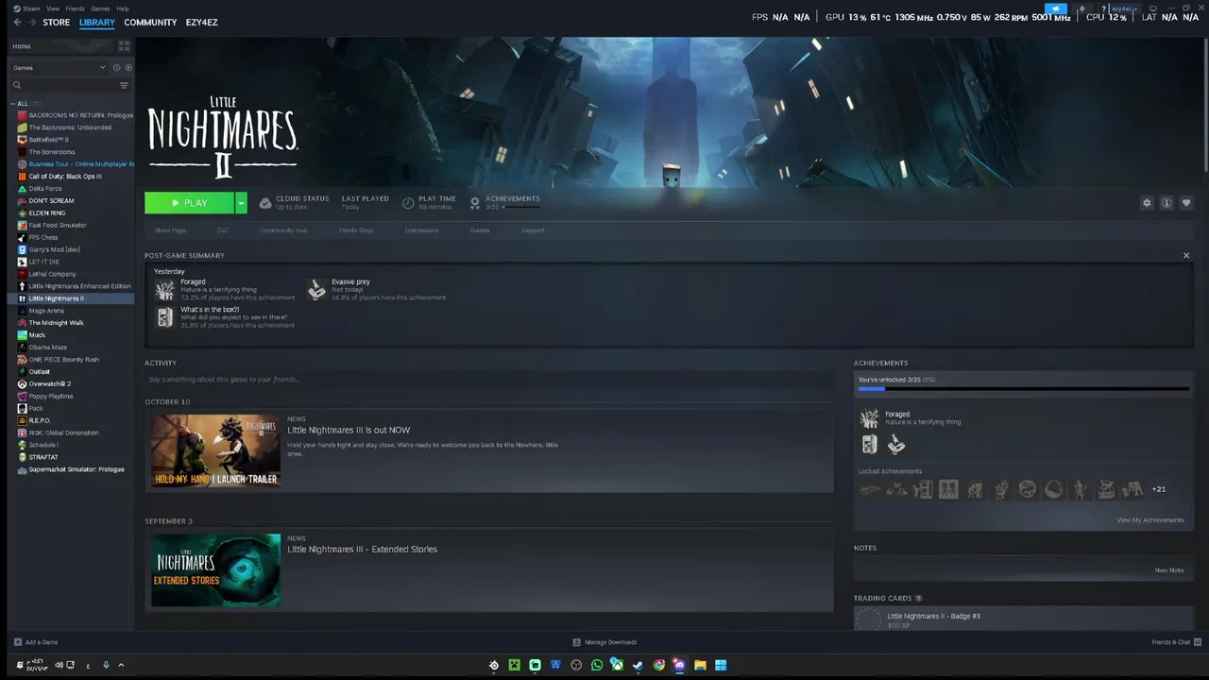Click the What's in the box achievement icon
Viewport: 1209px width, 680px height.
(165, 317)
